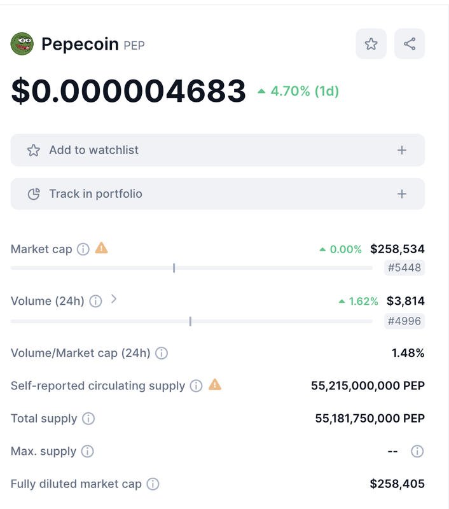Click the #4996 volume rank badge
Viewport: 449px width, 509px height.
pos(404,321)
